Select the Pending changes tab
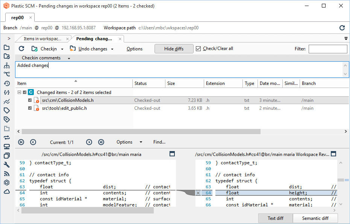Viewport: 350px width, 224px height. pos(94,39)
